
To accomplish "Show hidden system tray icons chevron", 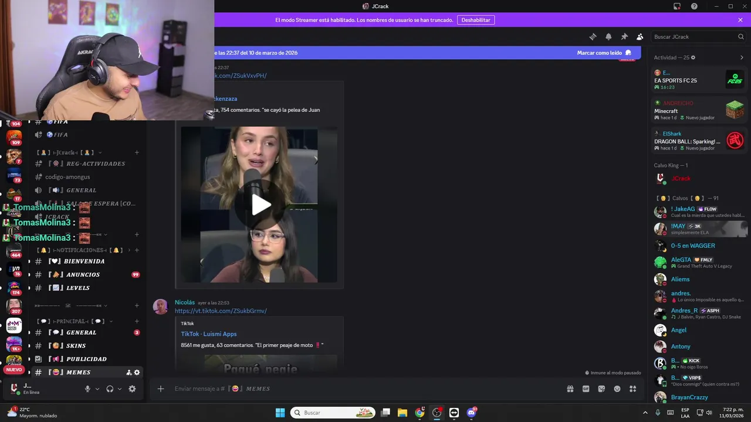I will 645,413.
